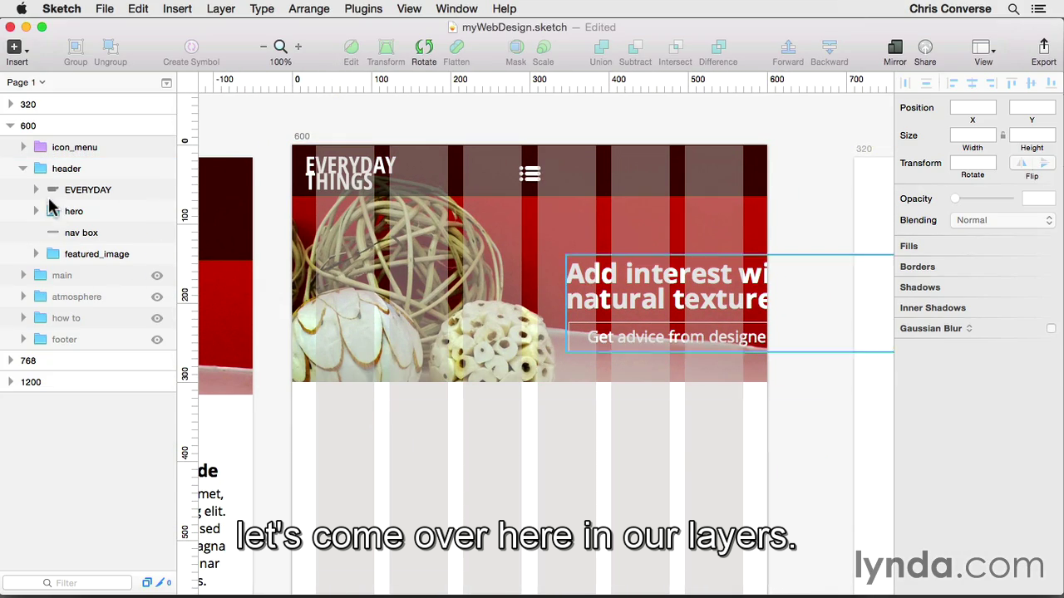
Task: Open the Plugins menu
Action: [x=363, y=8]
